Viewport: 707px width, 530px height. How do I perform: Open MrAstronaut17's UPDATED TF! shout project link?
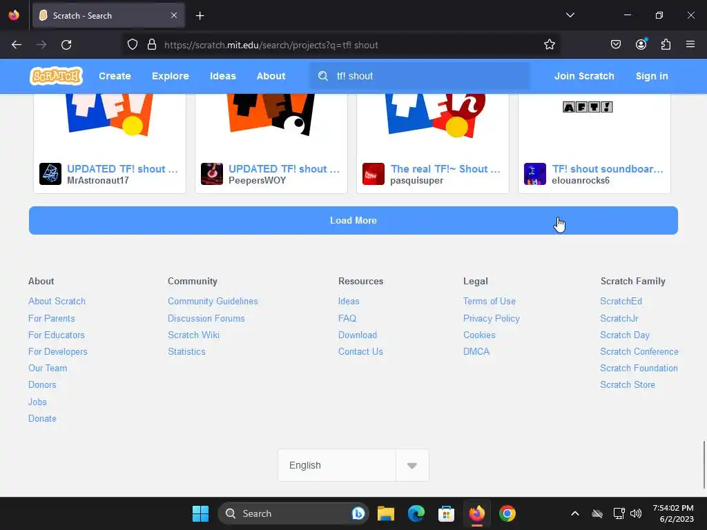(123, 169)
